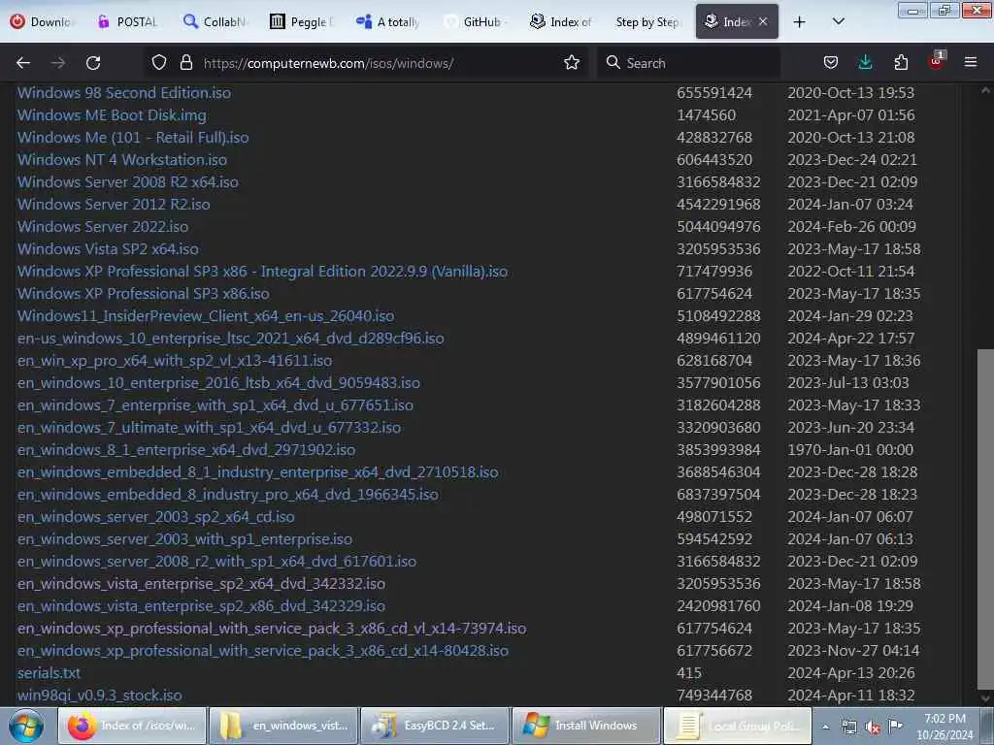Download Windows Vista SP2 x64.iso
Image resolution: width=994 pixels, height=745 pixels.
pyautogui.click(x=108, y=249)
